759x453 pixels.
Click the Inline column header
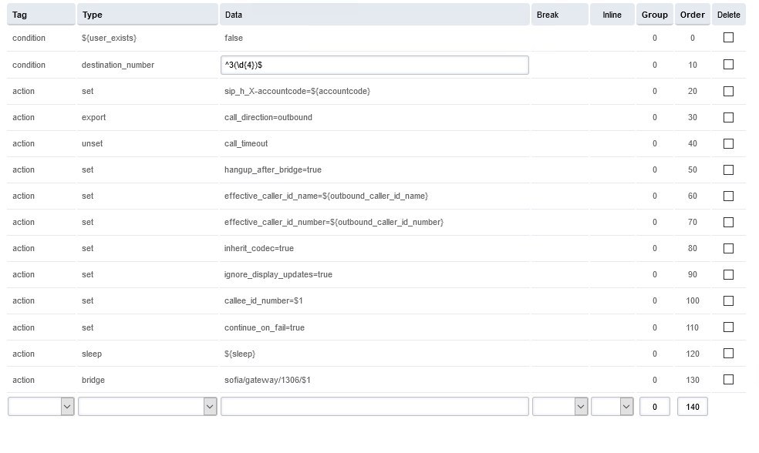612,15
